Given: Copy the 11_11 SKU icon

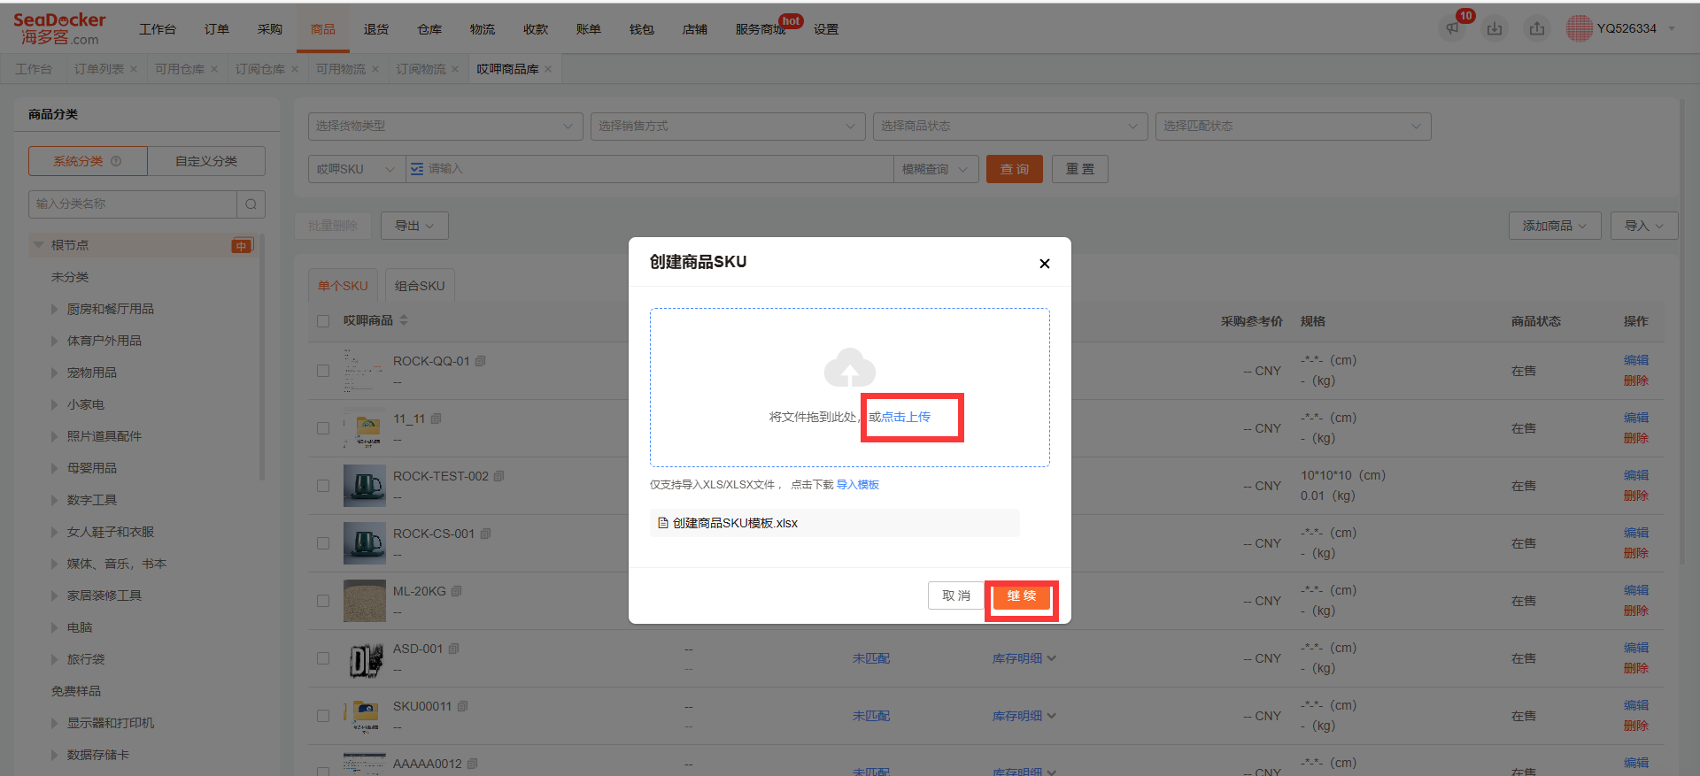Looking at the screenshot, I should tap(436, 419).
